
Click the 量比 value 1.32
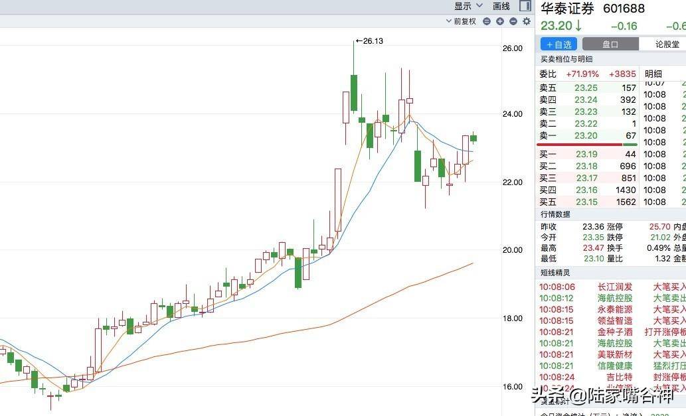click(x=662, y=258)
